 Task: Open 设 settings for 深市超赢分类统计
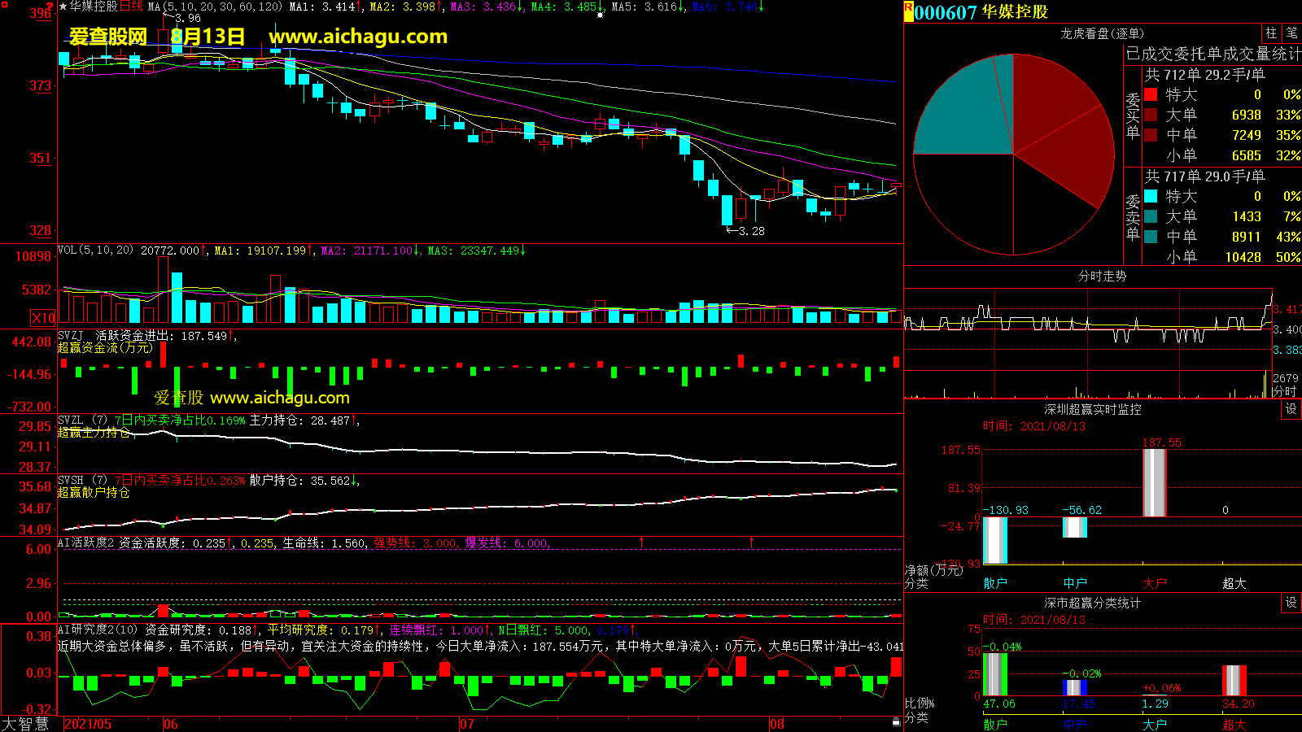click(1291, 603)
